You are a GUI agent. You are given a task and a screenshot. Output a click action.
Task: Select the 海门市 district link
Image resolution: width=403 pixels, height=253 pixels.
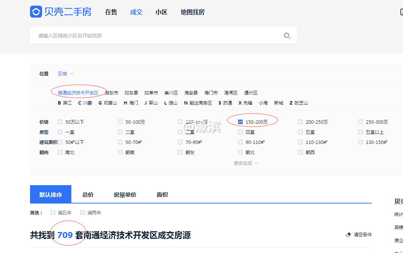coord(211,93)
